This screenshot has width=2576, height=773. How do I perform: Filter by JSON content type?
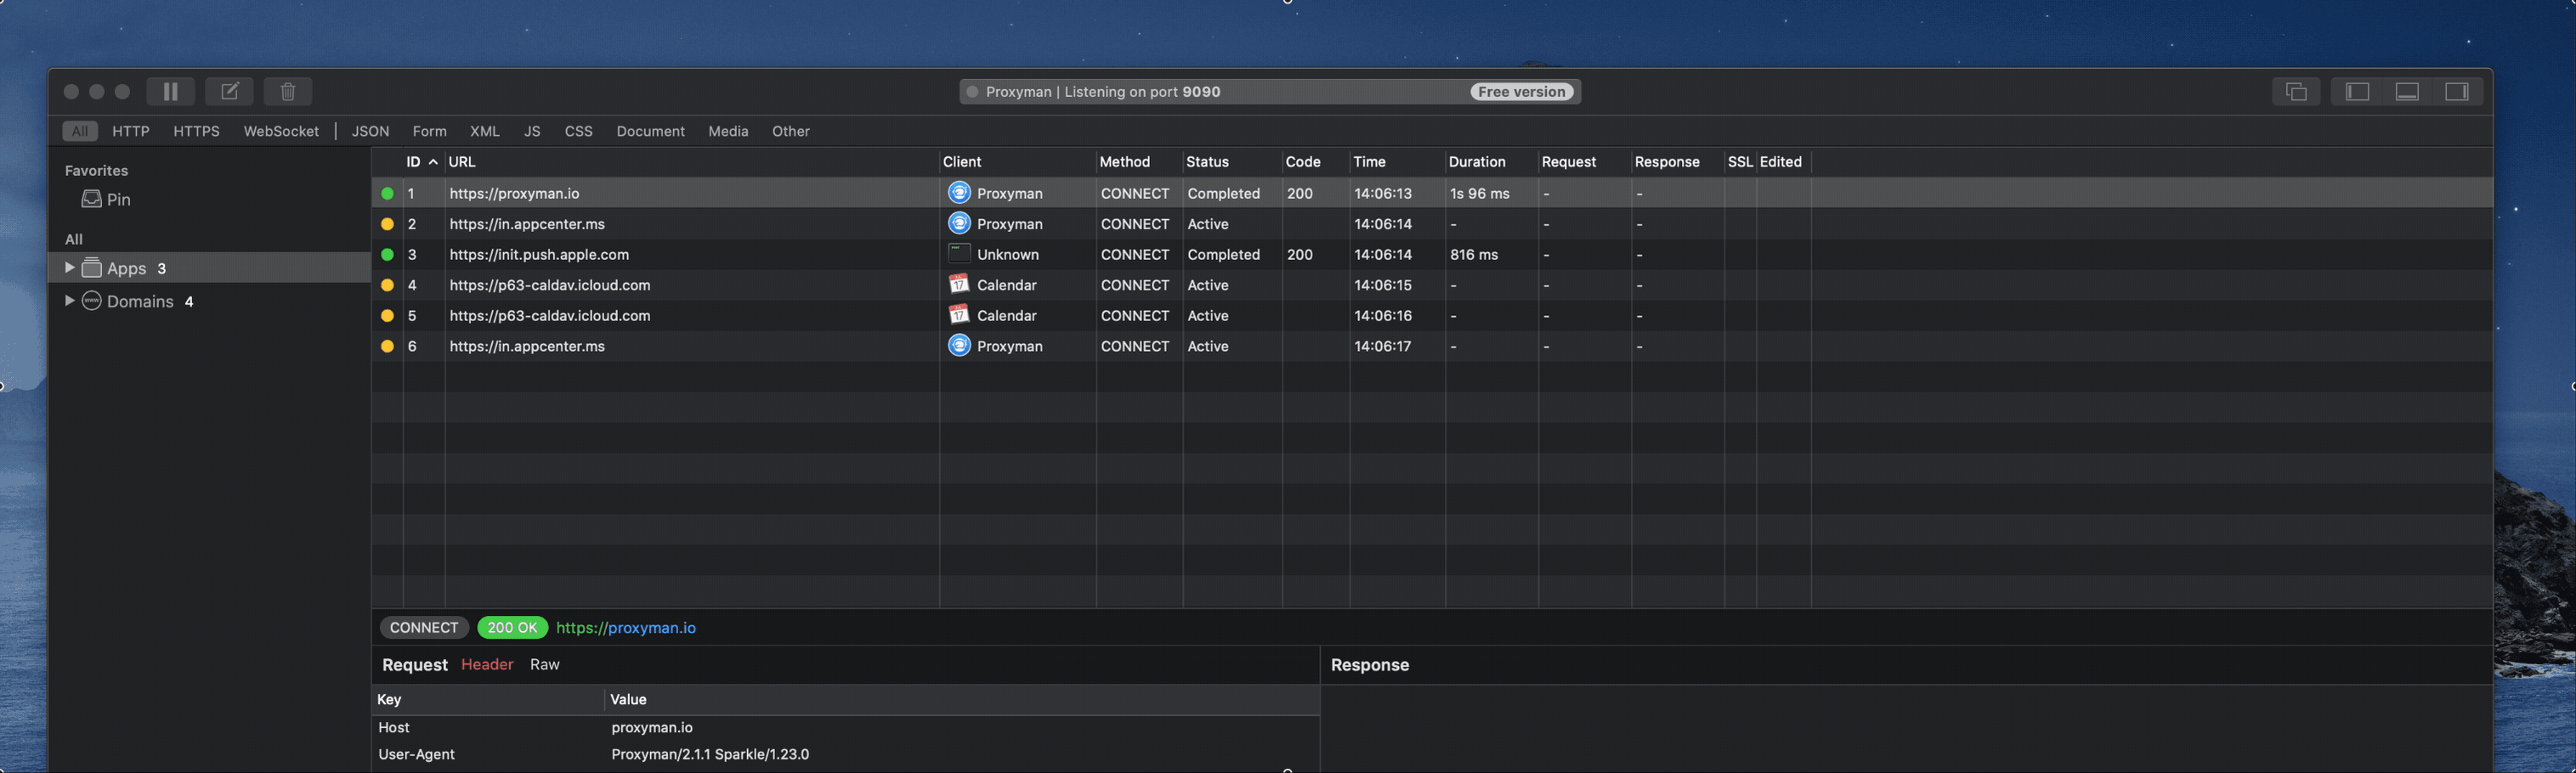(370, 131)
